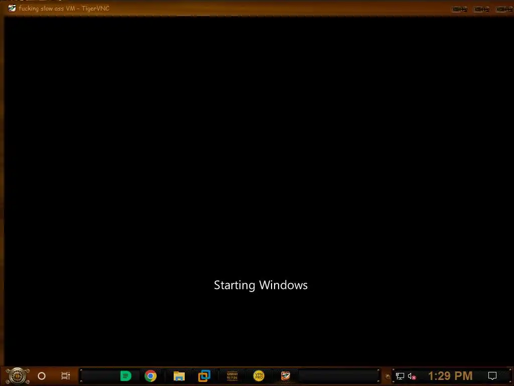Open Task View on the taskbar
This screenshot has height=386, width=514.
tap(66, 376)
